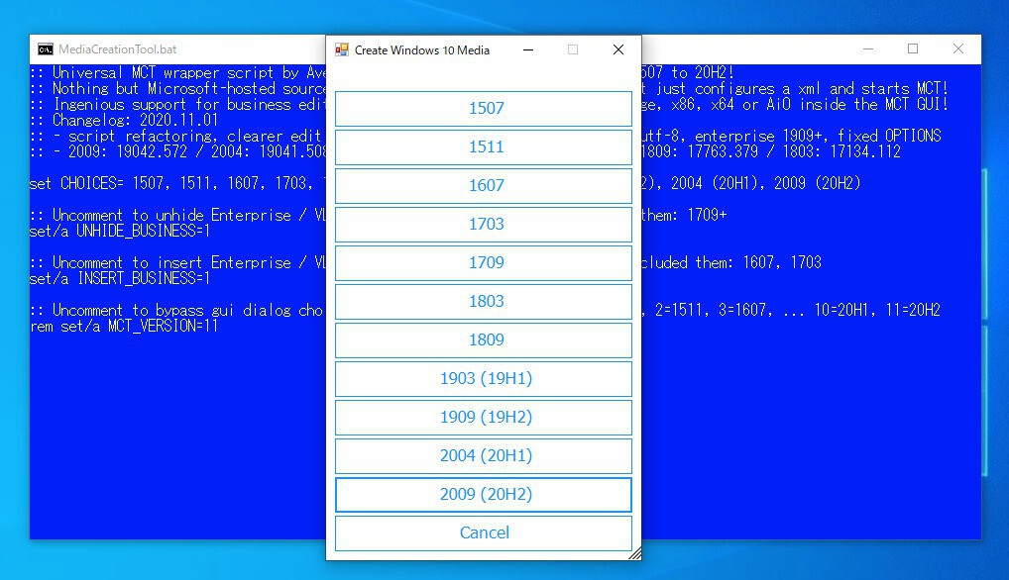Viewport: 1009px width, 580px height.
Task: Click the 'set/a INSERT_BUSINESS=1' console line
Action: [x=120, y=279]
